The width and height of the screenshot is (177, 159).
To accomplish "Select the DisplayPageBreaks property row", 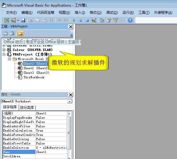I will pos(35,118).
